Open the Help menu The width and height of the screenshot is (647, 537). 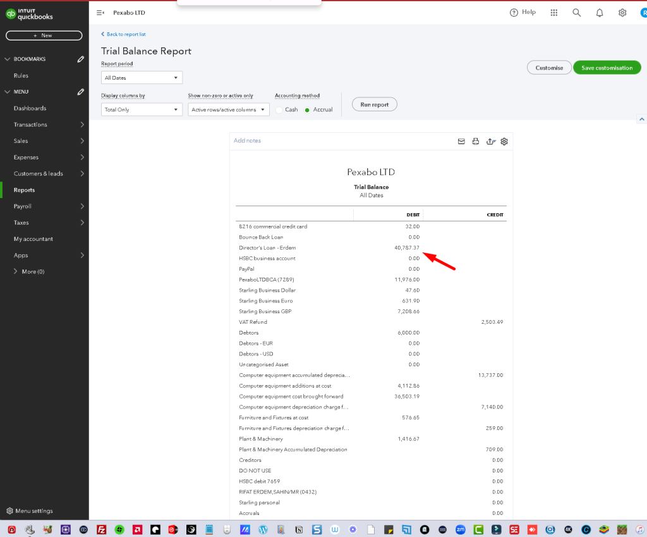[523, 13]
